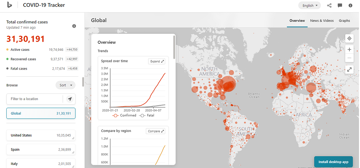Image resolution: width=360 pixels, height=168 pixels.
Task: Zoom in on the map
Action: pyautogui.click(x=349, y=49)
